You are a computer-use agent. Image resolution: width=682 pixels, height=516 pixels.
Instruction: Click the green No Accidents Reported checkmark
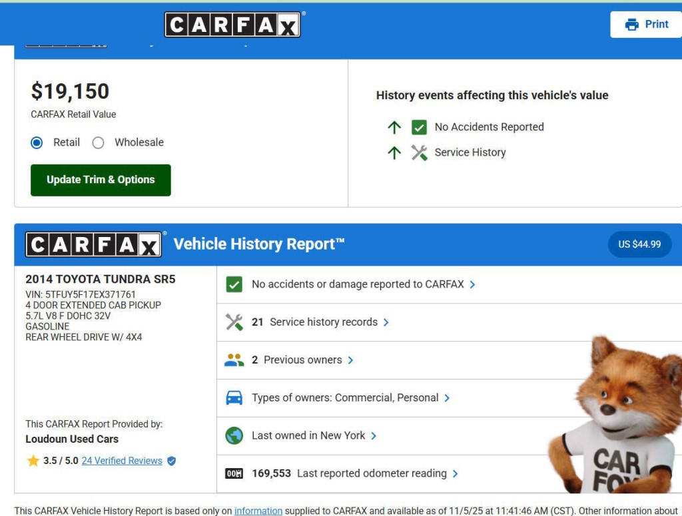419,127
